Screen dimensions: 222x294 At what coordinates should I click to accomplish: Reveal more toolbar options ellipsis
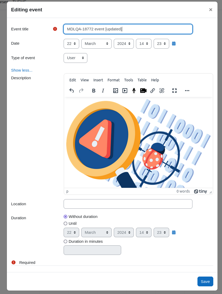pos(187,91)
